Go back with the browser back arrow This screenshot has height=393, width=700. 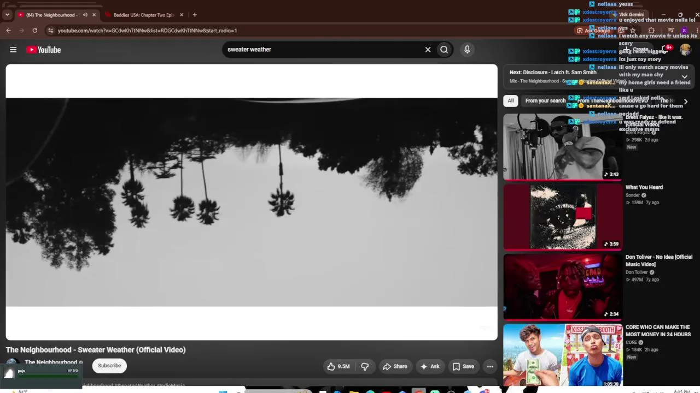[9, 31]
